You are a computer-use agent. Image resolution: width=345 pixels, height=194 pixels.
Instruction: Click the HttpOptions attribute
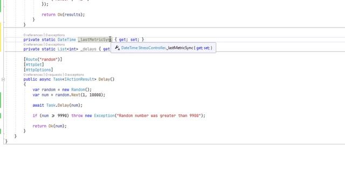click(38, 70)
